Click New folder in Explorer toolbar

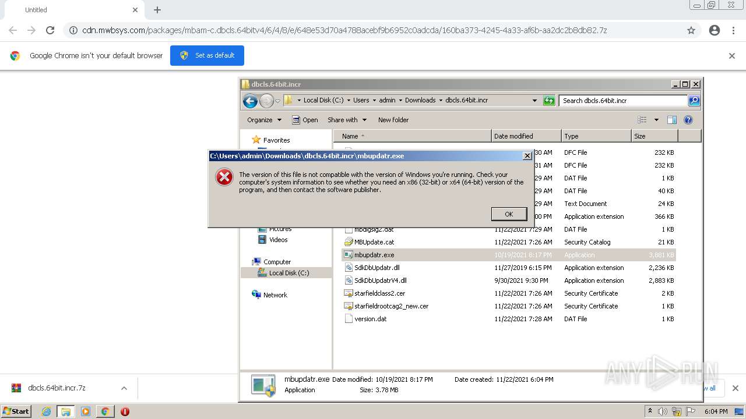tap(393, 120)
